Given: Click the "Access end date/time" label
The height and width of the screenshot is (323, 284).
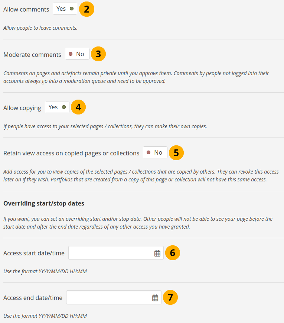Looking at the screenshot, I should click(33, 298).
